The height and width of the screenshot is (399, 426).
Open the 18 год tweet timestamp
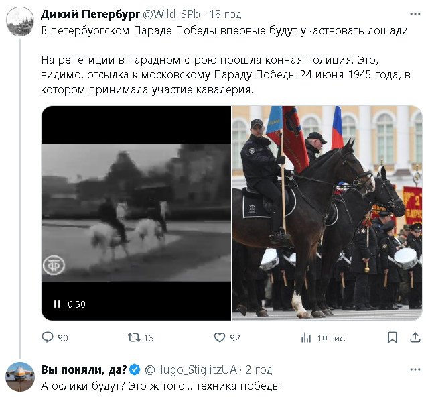225,14
